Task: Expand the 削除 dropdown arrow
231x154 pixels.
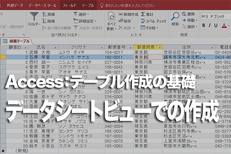Action: click(x=134, y=28)
